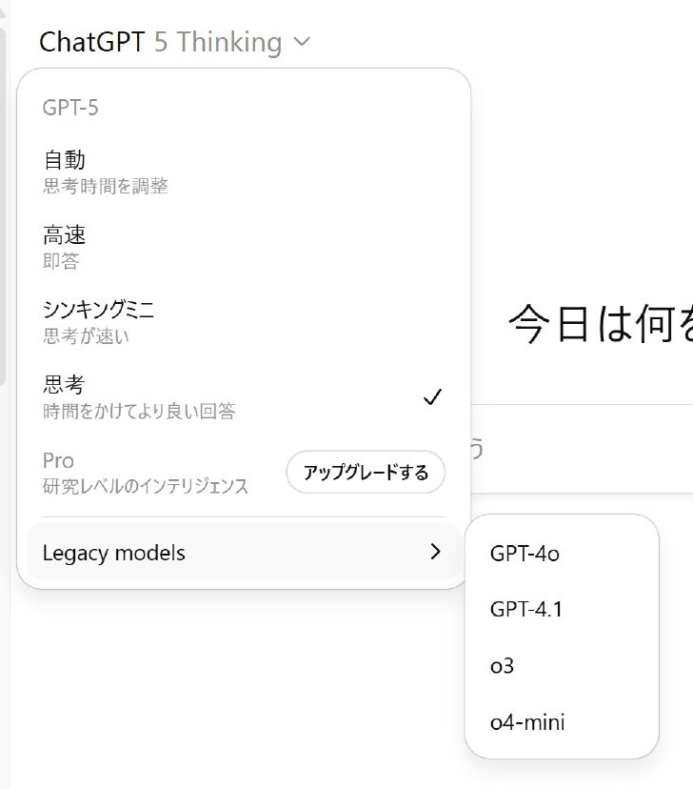
Task: Choose the シンキングミニ mode
Action: point(244,322)
